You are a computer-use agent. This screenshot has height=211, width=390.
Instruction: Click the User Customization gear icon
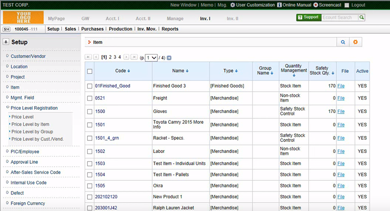(x=233, y=5)
